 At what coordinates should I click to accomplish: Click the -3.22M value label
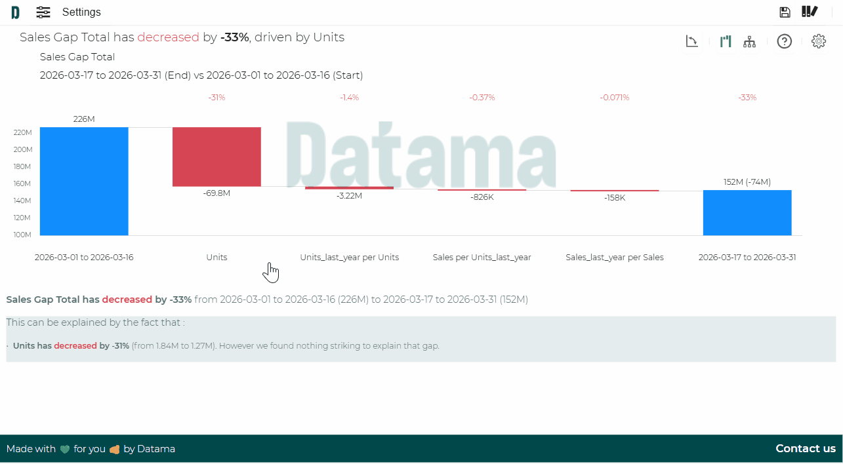349,196
